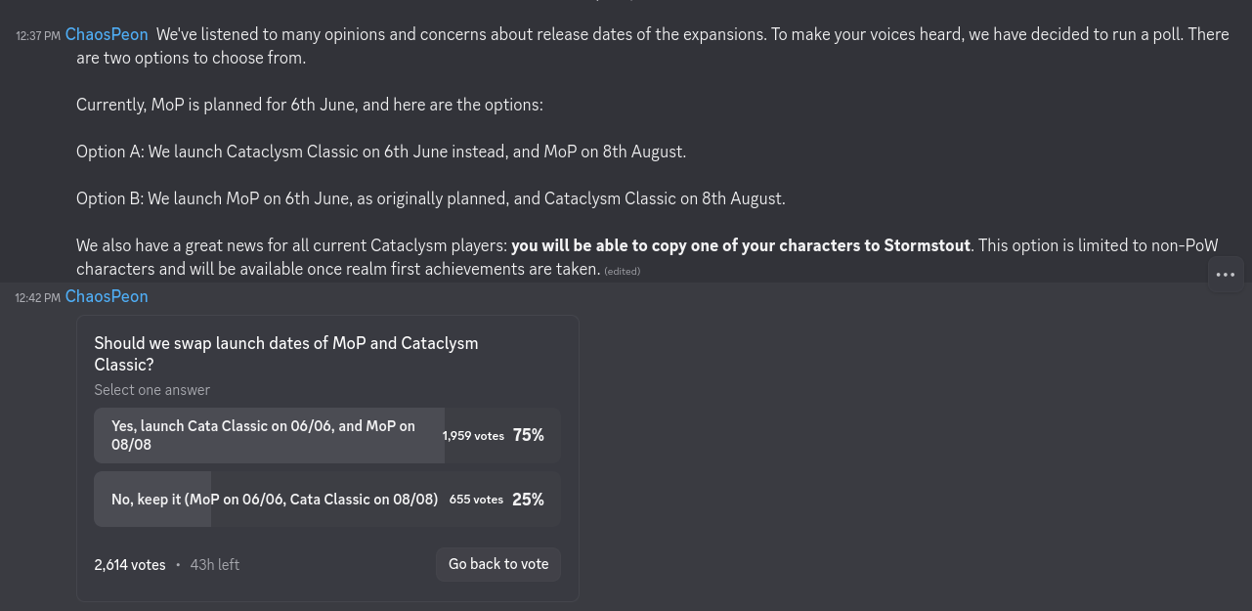Click the '(edited)' message label
Screen dimensions: 1252x611
tap(622, 271)
